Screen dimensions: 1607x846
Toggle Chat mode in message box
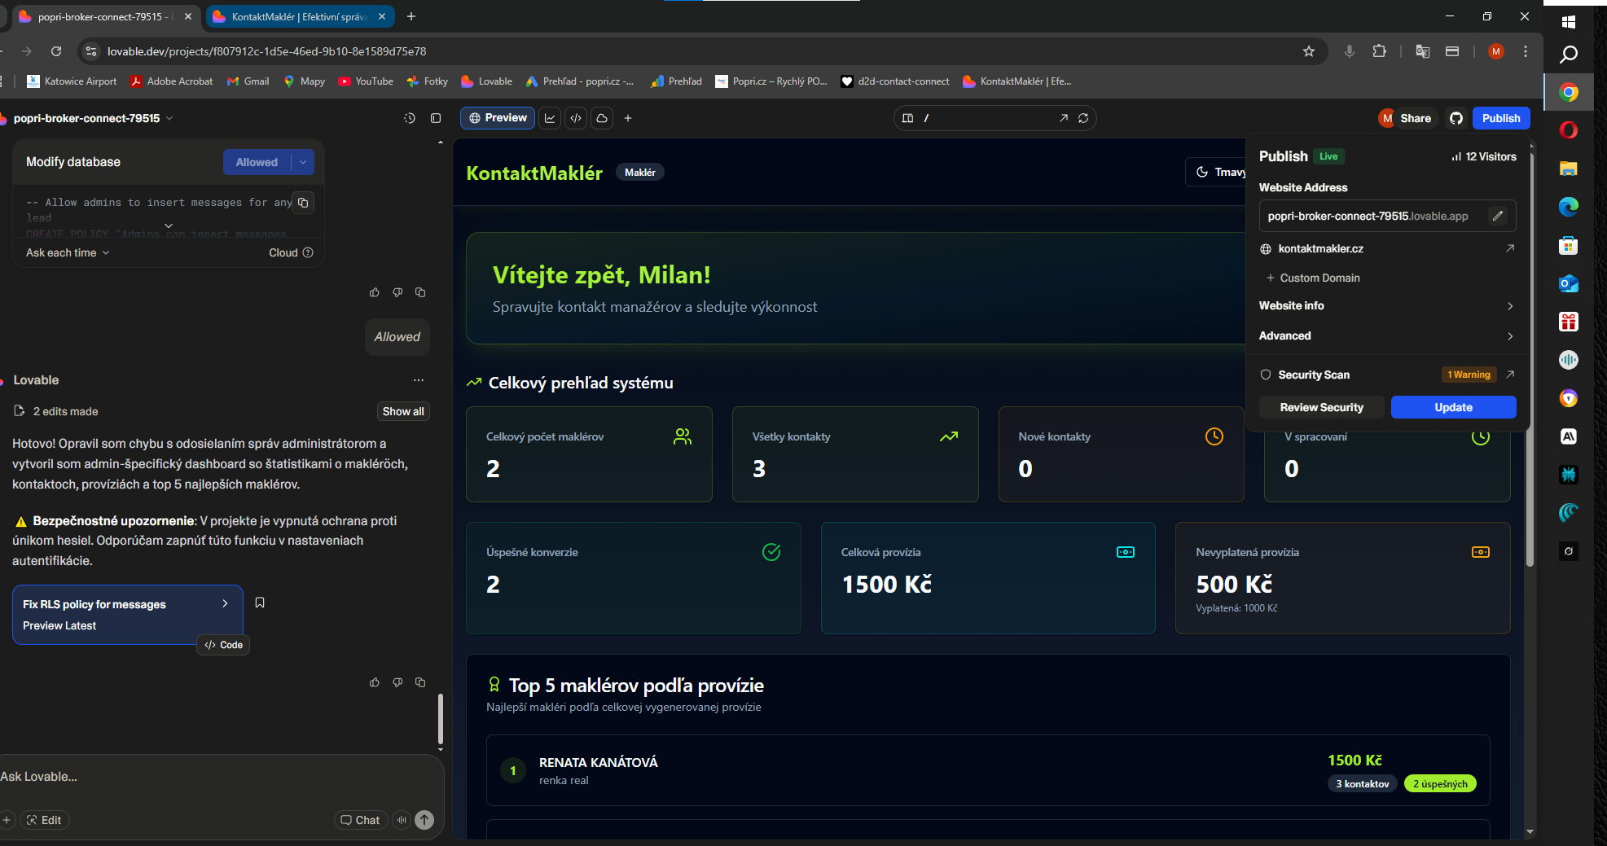(360, 820)
